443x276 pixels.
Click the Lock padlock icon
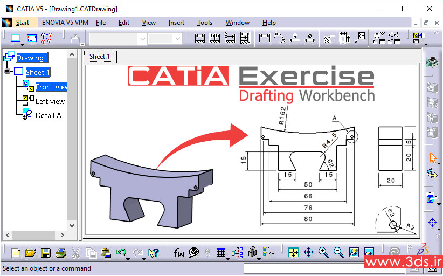tap(252, 252)
